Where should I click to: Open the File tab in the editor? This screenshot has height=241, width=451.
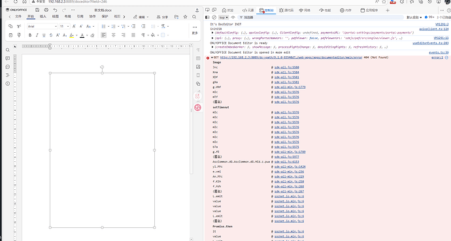(18, 17)
